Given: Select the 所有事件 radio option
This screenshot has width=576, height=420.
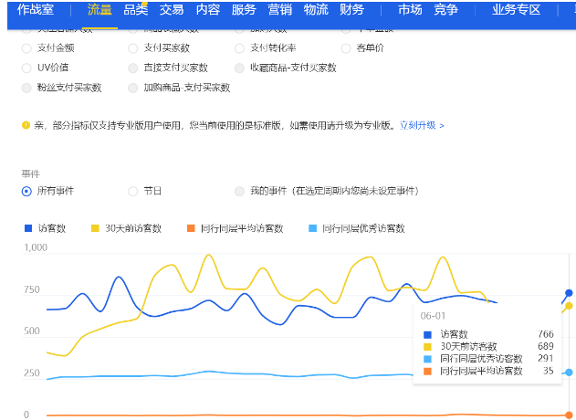Looking at the screenshot, I should point(26,192).
